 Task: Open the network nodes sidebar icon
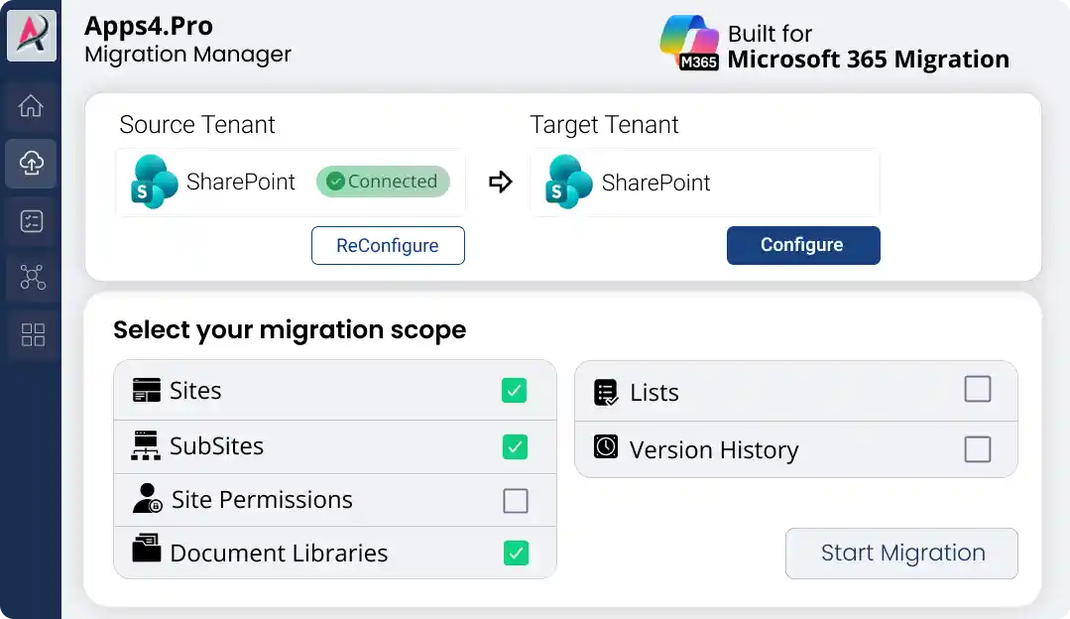pos(32,277)
